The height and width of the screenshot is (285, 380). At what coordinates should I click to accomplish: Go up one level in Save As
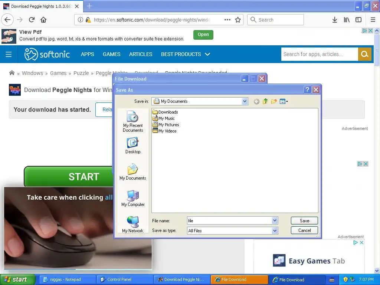click(x=265, y=101)
